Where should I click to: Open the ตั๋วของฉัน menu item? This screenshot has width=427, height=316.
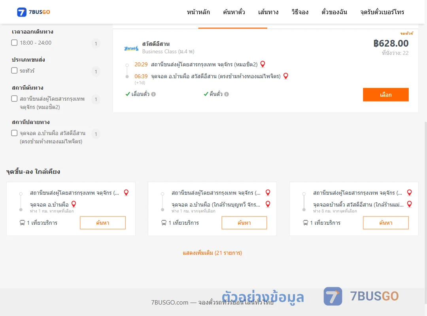tap(334, 12)
